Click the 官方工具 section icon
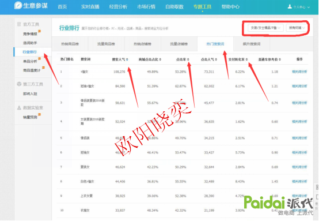The image size is (319, 221). (19, 24)
